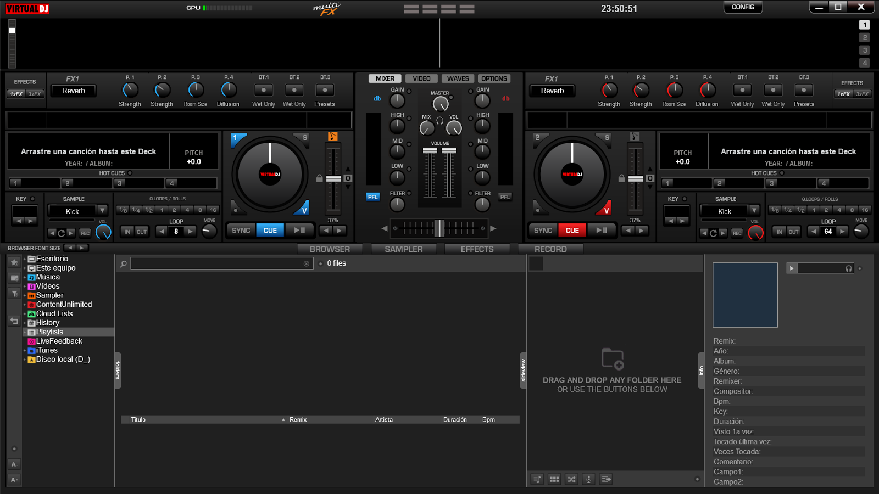Expand the Música folder in the browser tree

coord(25,277)
